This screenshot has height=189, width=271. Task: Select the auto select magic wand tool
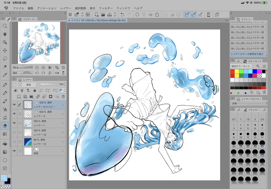[x=5, y=67]
